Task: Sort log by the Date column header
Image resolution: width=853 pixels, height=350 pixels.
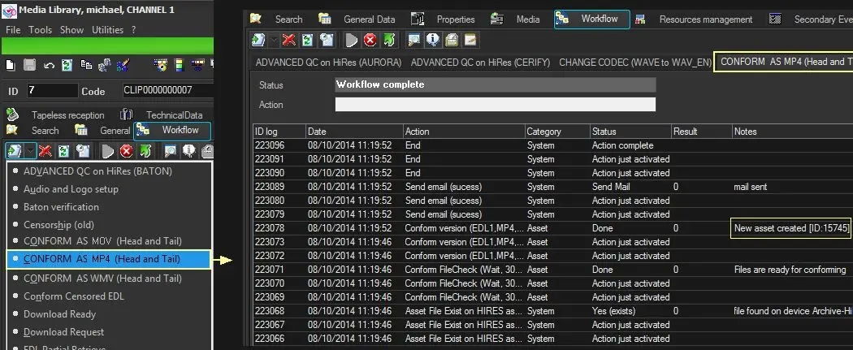Action: click(353, 132)
